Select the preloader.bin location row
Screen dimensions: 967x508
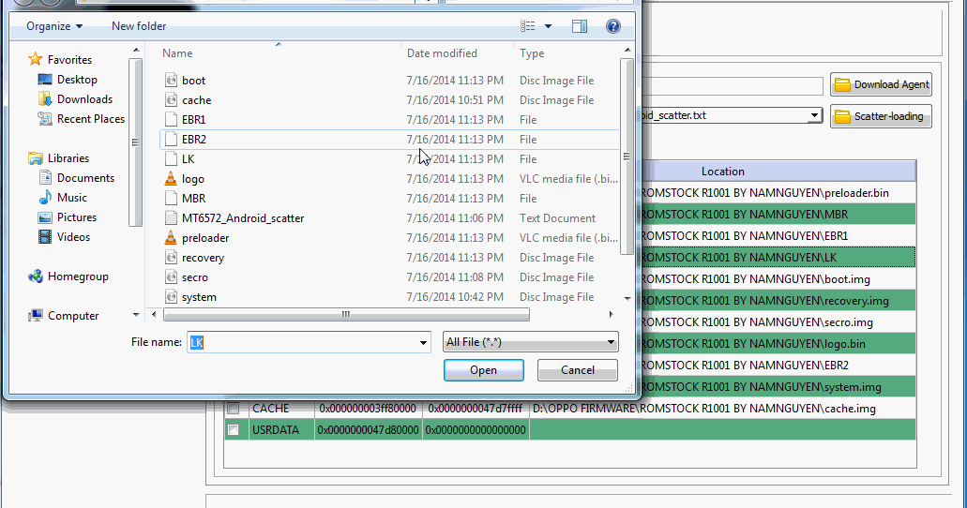click(778, 193)
